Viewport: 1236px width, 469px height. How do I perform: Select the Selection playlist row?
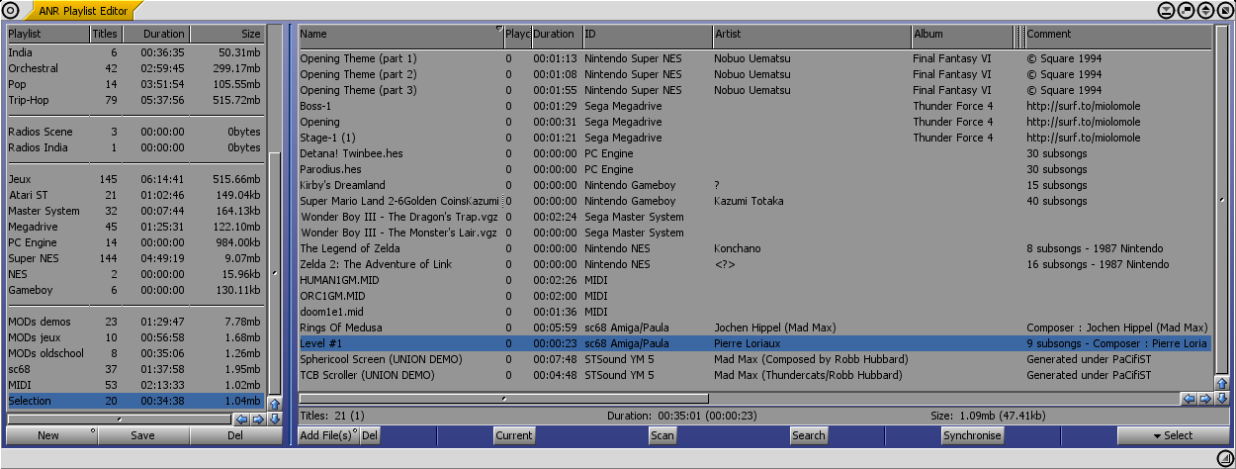(x=135, y=401)
